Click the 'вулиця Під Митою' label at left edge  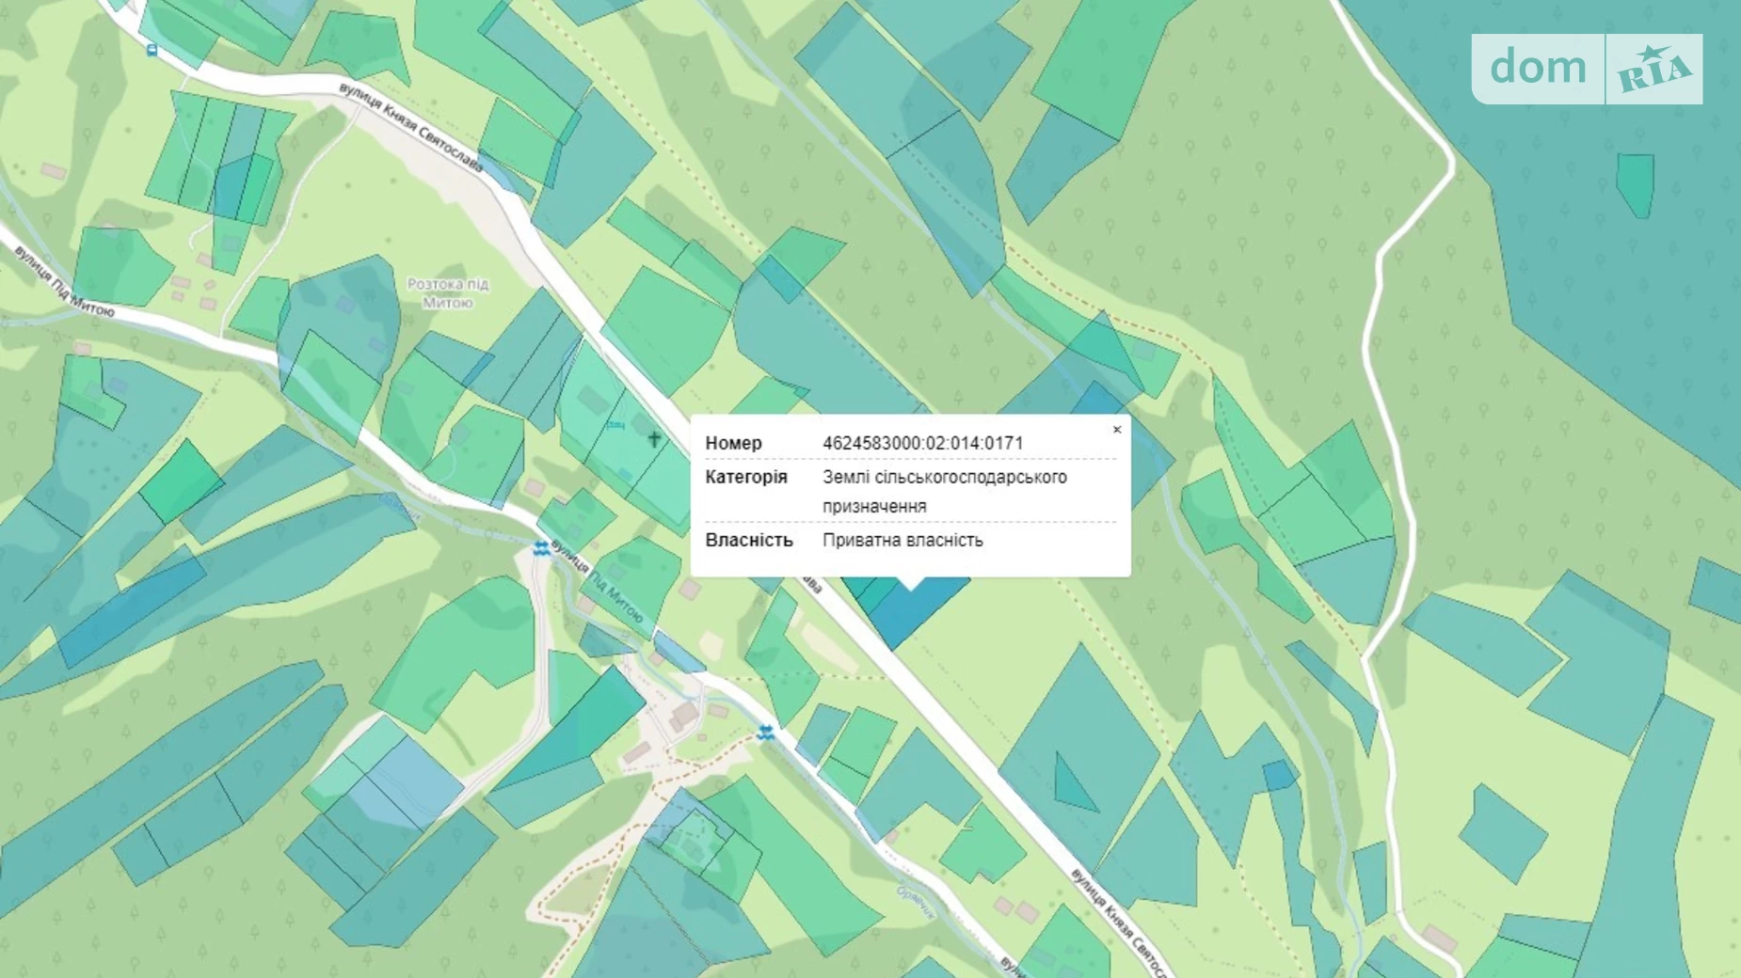point(64,280)
